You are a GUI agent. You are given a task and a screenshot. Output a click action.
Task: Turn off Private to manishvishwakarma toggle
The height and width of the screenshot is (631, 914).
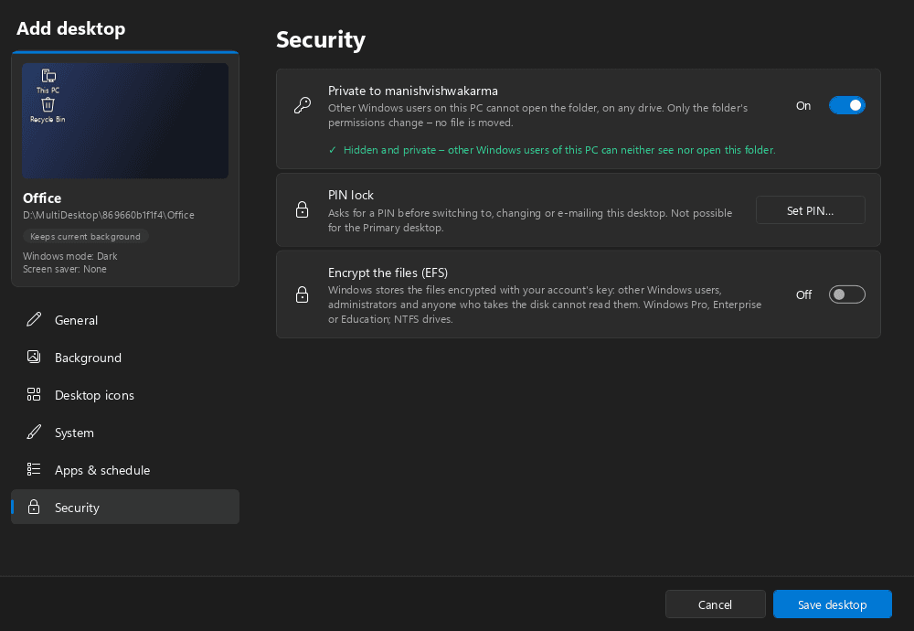[x=847, y=105]
